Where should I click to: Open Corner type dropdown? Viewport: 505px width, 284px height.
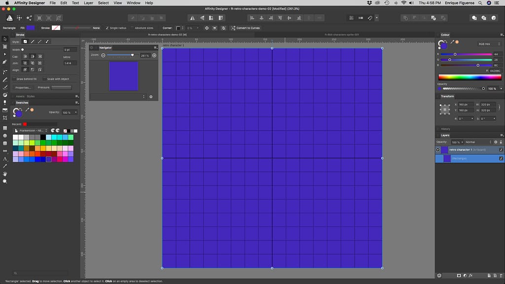coord(180,28)
